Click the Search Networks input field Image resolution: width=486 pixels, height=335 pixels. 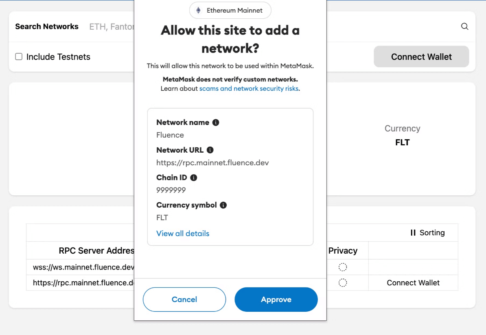coord(110,26)
